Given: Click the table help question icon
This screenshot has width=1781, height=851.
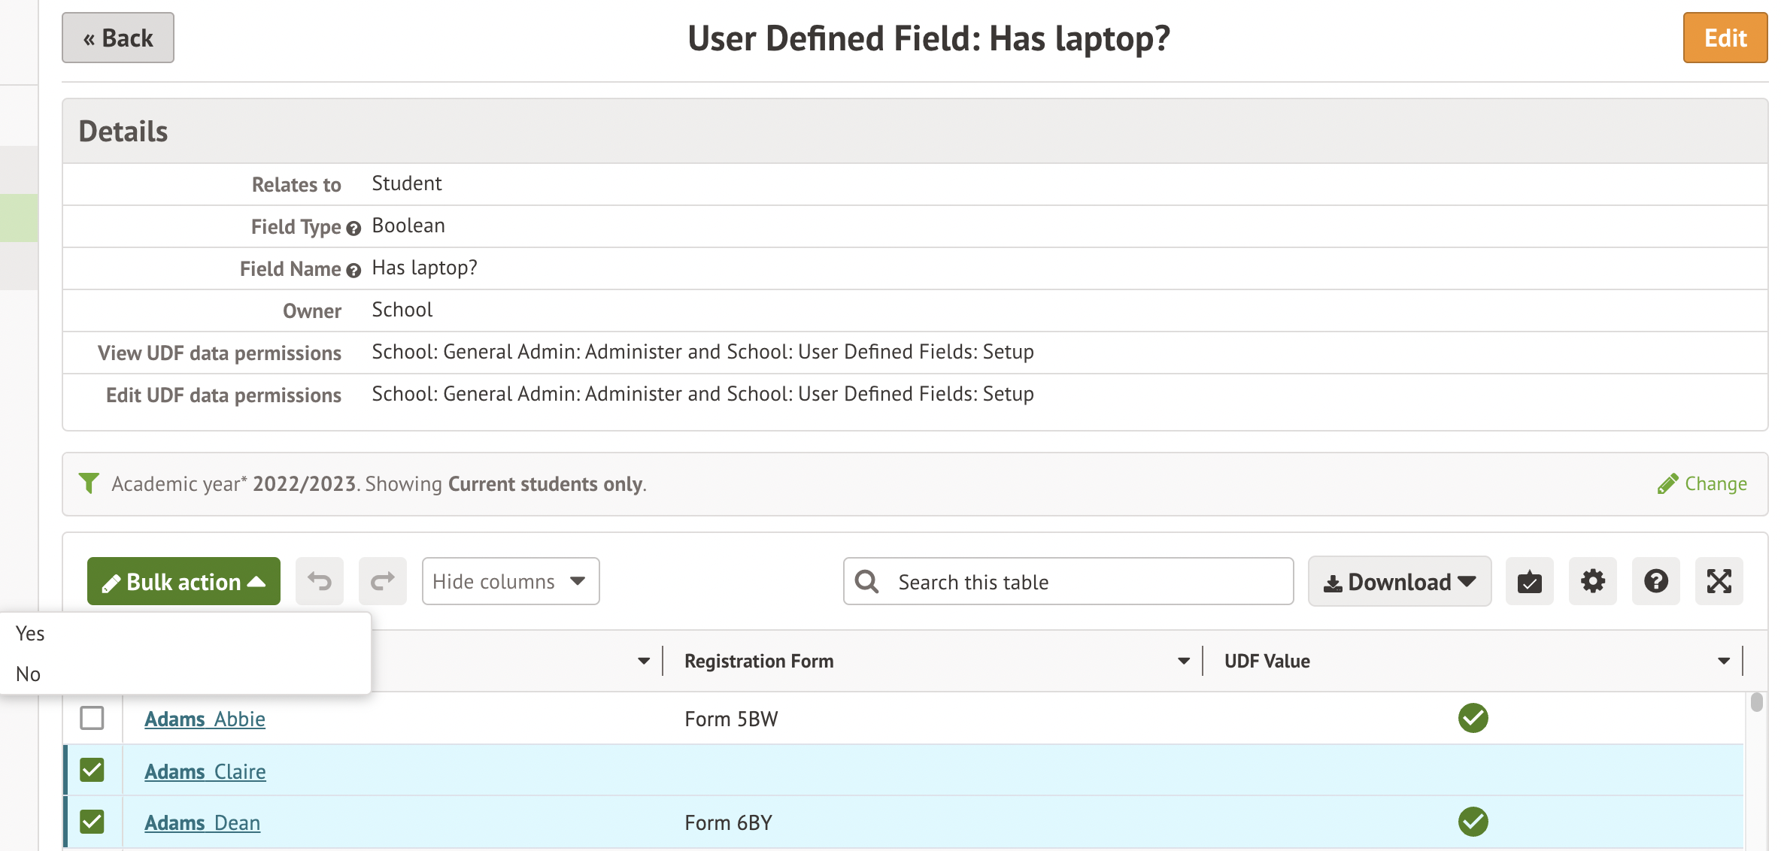Looking at the screenshot, I should point(1655,581).
